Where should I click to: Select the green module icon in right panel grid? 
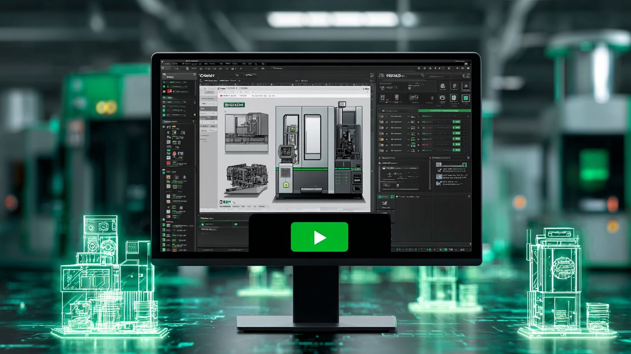pyautogui.click(x=466, y=99)
